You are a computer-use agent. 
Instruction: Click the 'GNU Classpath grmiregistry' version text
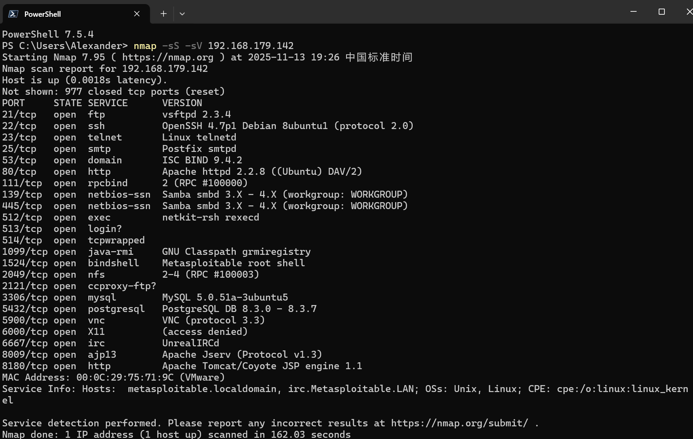237,252
